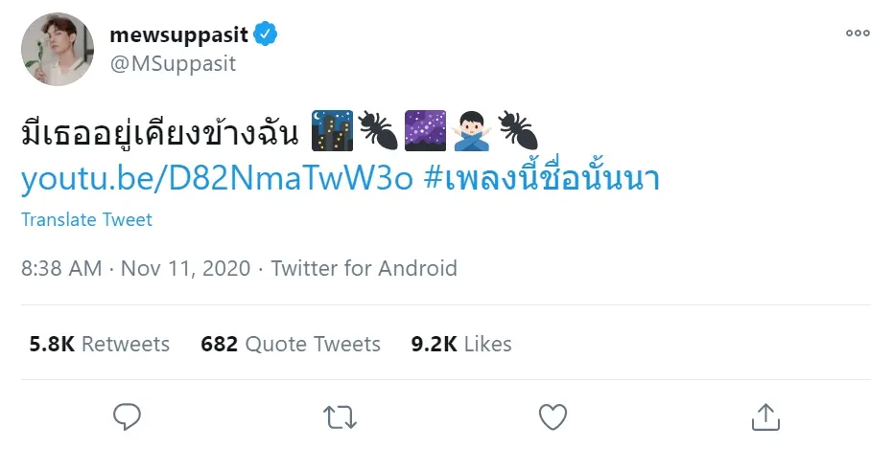The width and height of the screenshot is (893, 449).
Task: Like this tweet with the heart
Action: tap(552, 415)
